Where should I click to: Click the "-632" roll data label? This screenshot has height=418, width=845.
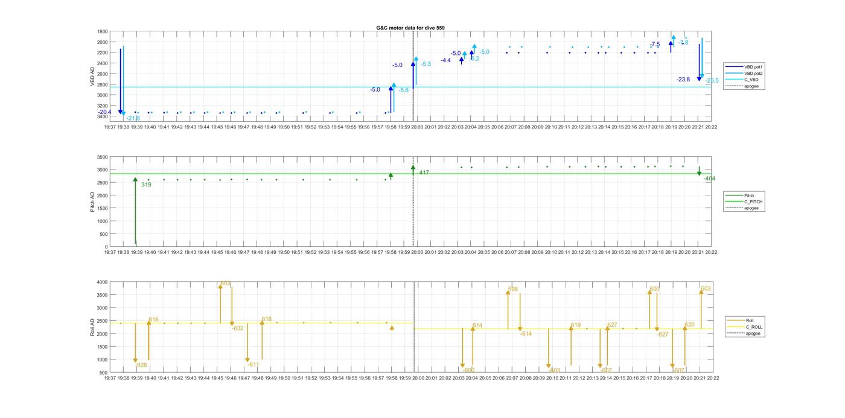(x=238, y=329)
